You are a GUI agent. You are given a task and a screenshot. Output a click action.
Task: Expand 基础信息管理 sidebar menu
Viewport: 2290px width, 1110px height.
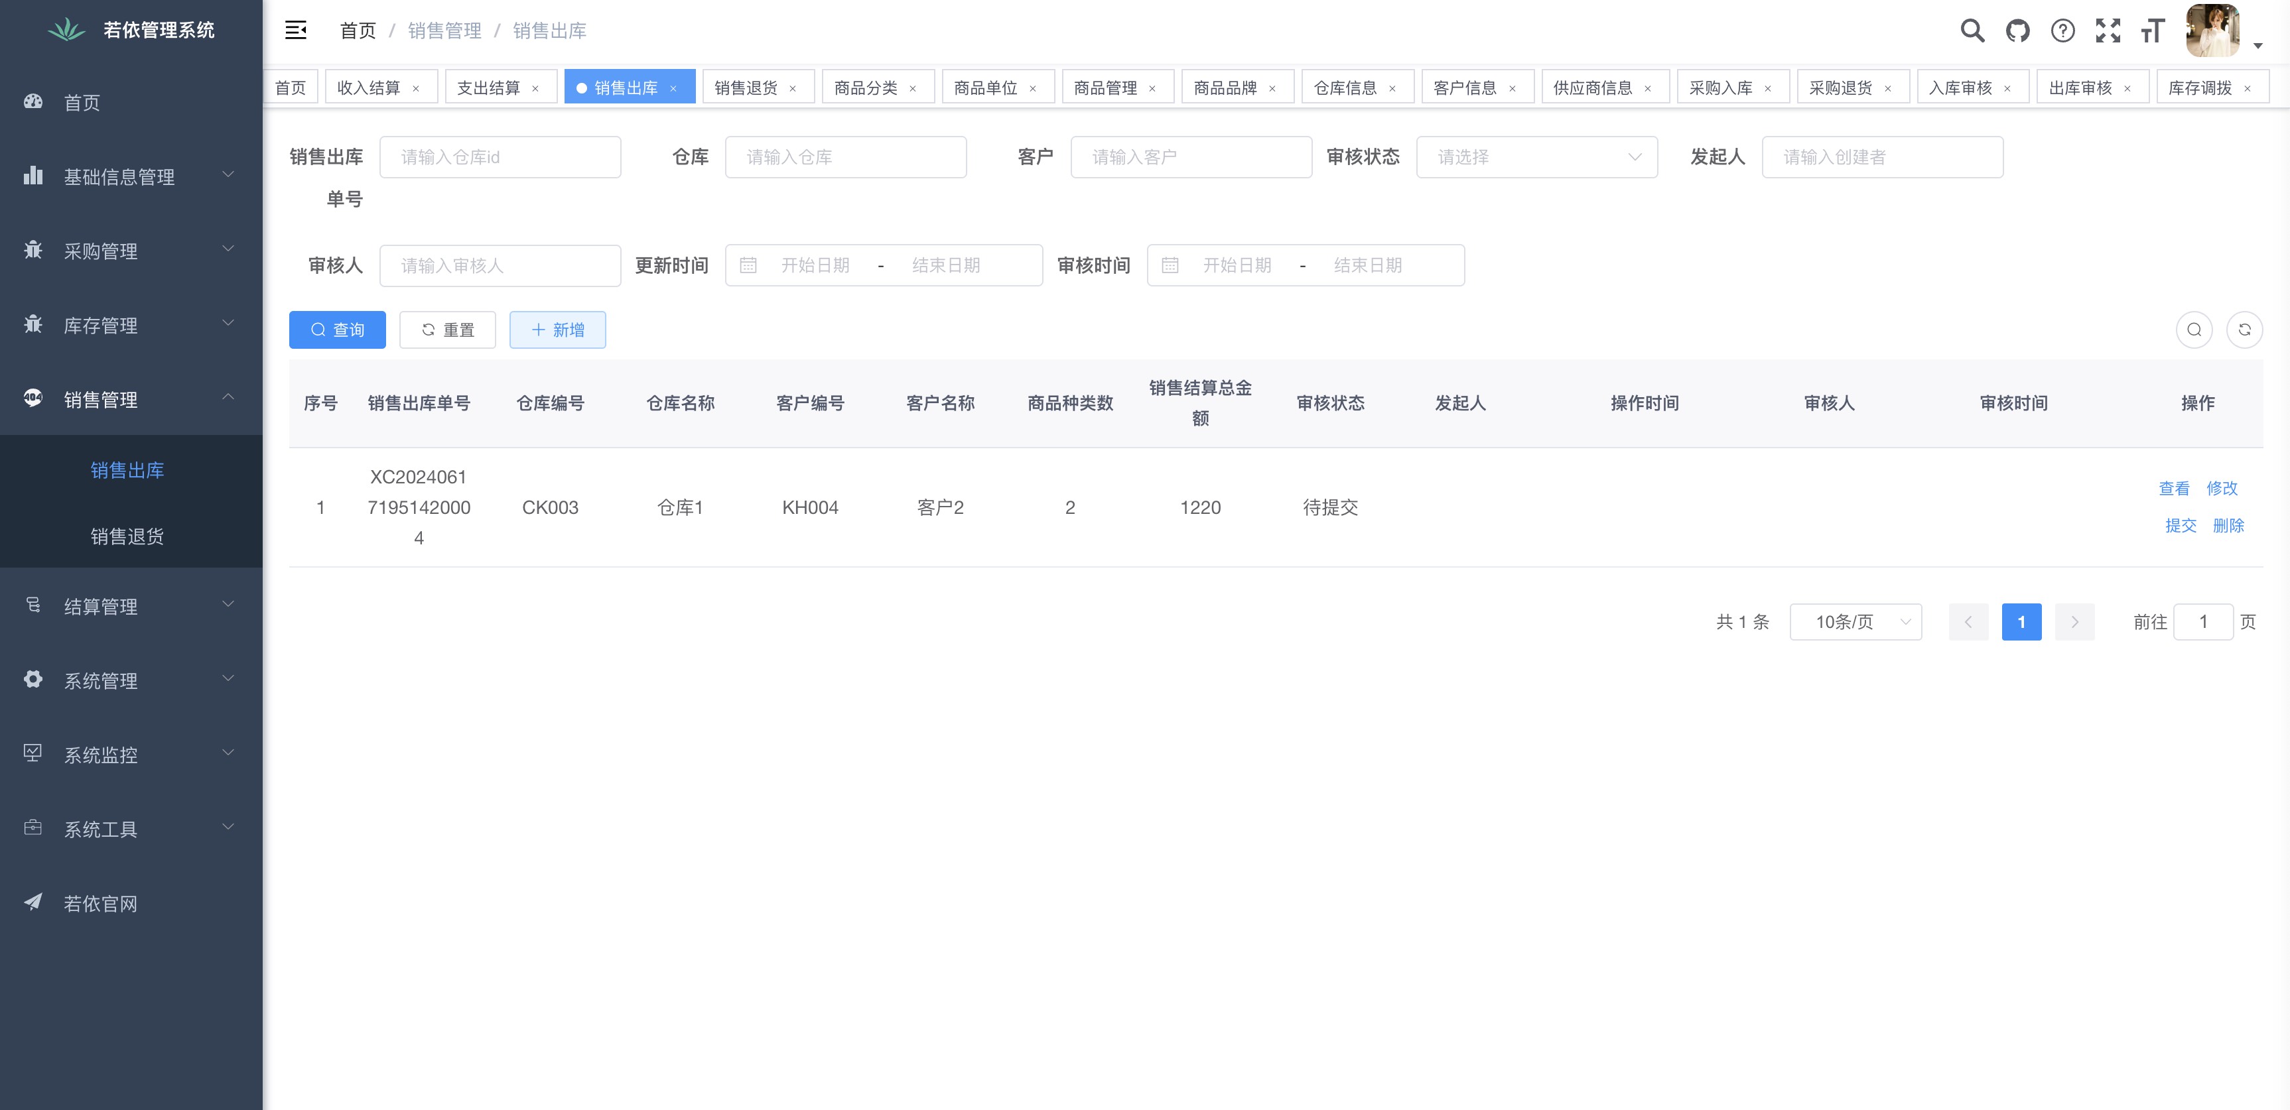point(131,176)
